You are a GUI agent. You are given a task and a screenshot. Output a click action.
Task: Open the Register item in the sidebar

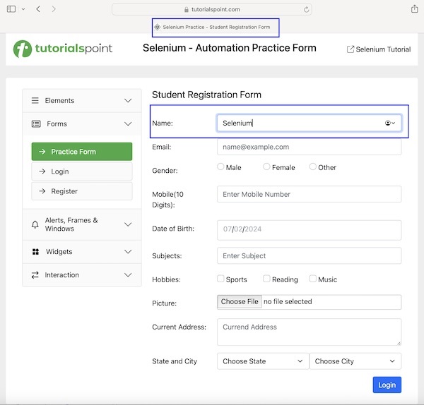(81, 191)
